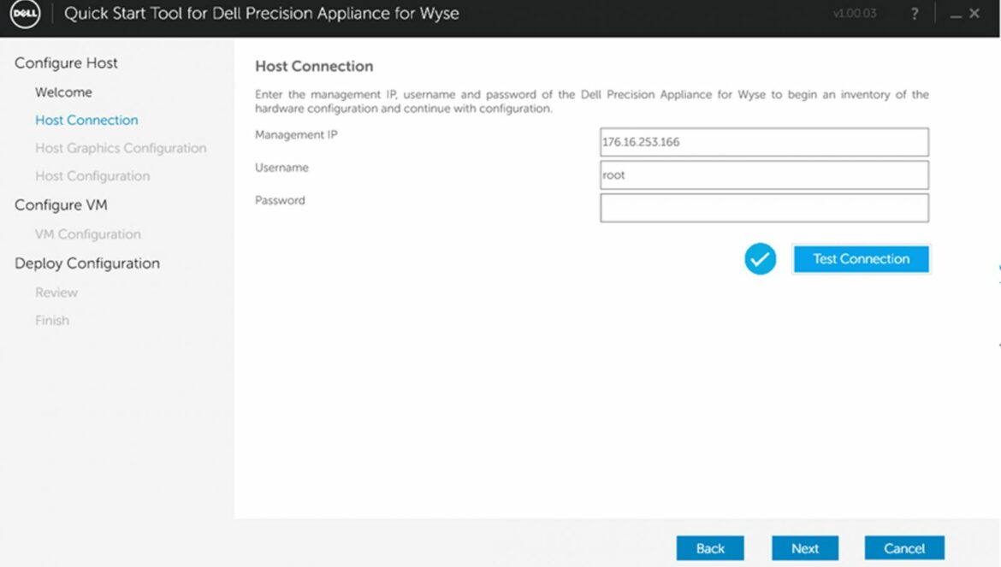Screen dimensions: 1001x567
Task: Click the Host Connection page title
Action: pyautogui.click(x=314, y=67)
